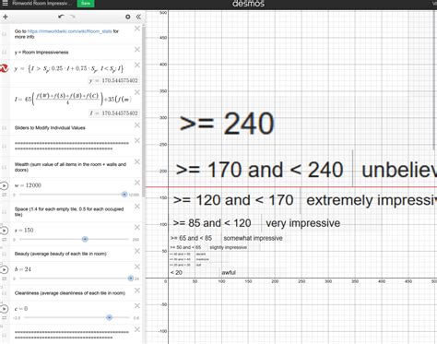Delete the first dashed separator note
437x344 pixels.
[x=137, y=141]
